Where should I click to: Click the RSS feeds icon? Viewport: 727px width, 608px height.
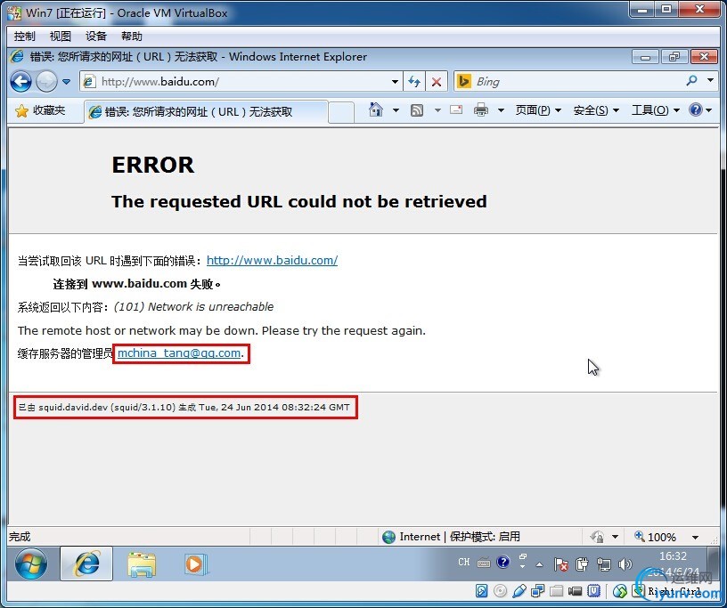pyautogui.click(x=417, y=110)
